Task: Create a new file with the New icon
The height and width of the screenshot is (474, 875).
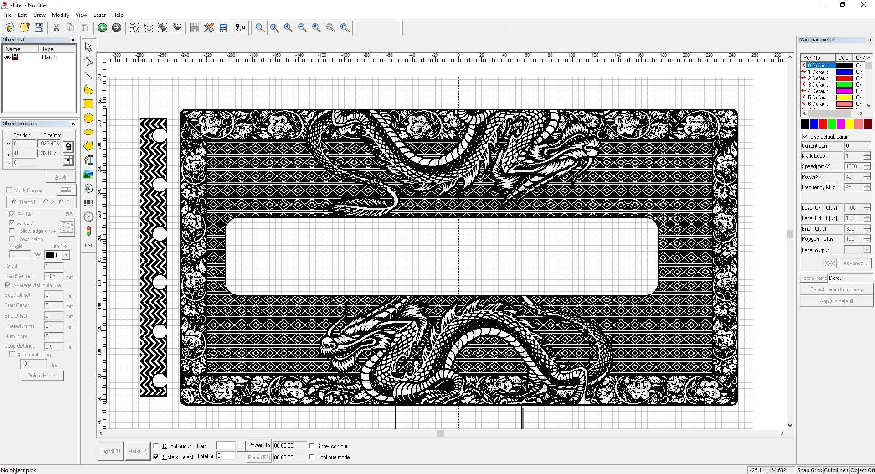Action: coord(10,28)
